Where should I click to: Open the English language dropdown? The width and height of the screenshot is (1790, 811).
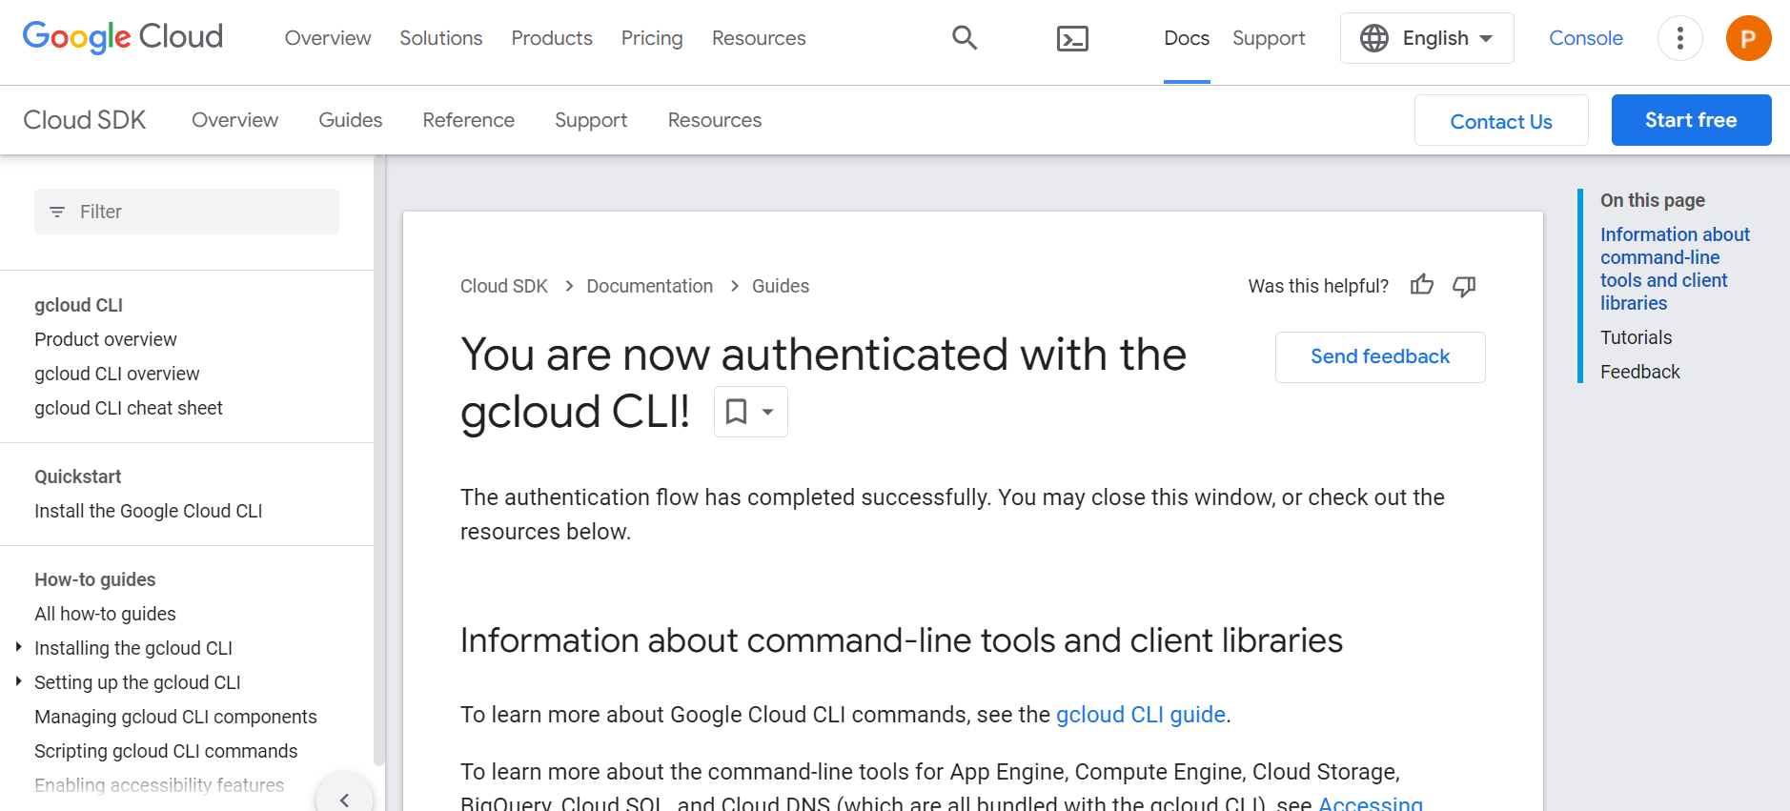click(x=1427, y=38)
